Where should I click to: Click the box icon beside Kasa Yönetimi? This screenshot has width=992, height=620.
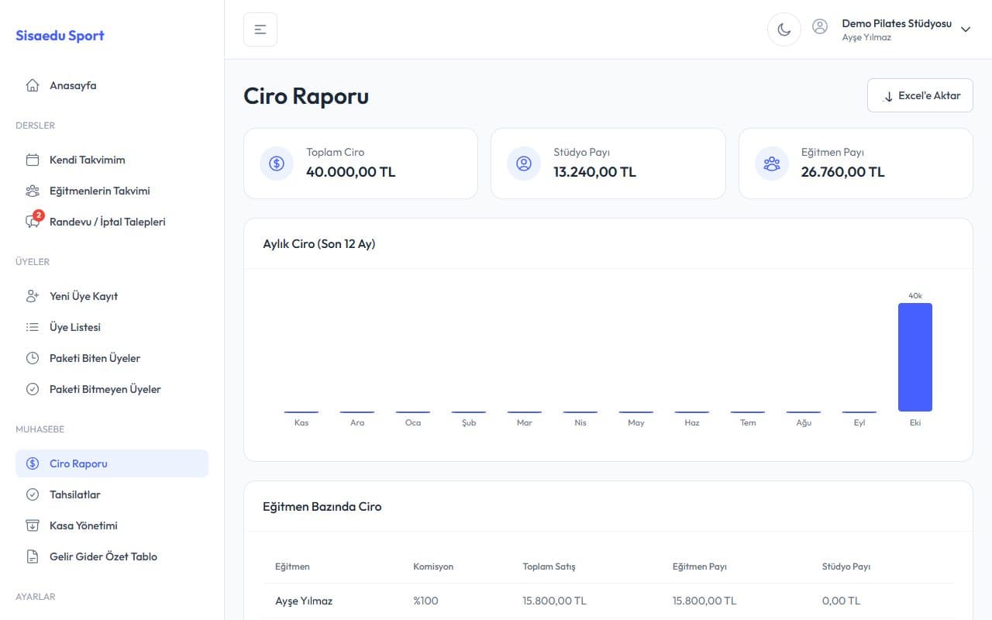click(x=33, y=525)
